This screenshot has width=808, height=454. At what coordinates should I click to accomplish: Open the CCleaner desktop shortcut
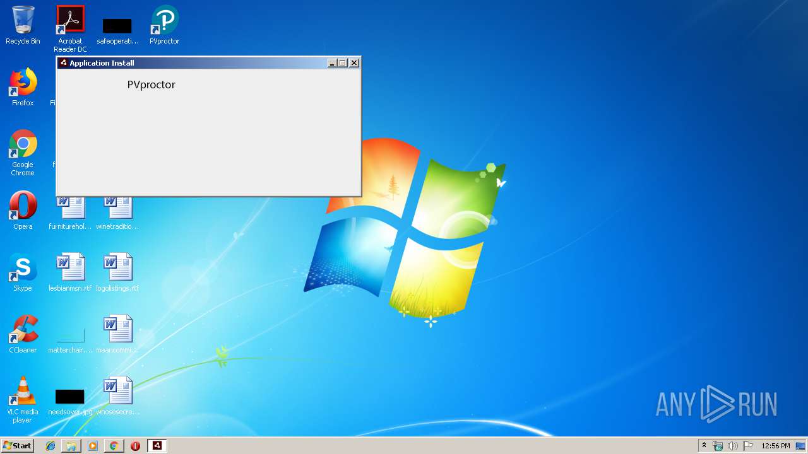coord(23,334)
